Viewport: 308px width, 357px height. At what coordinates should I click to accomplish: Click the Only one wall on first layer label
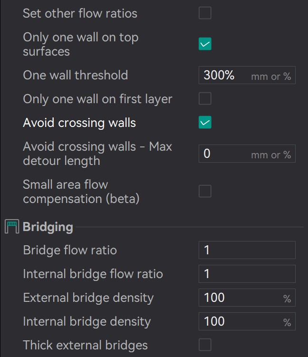(x=97, y=99)
